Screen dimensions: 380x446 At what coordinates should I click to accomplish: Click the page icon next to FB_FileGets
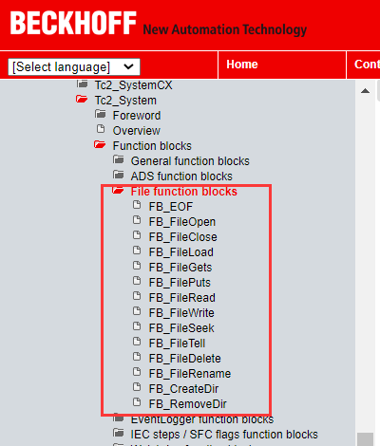point(137,266)
